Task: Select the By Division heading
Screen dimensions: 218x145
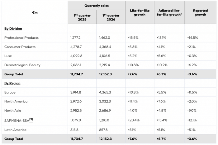Action: tap(13, 29)
